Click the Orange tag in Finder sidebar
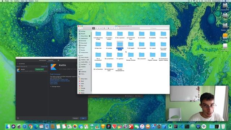Screen dimensions: 231x130 click(83, 88)
